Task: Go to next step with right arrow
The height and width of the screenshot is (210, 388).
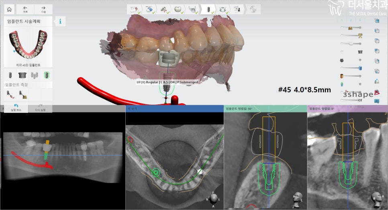Action: [x=43, y=10]
